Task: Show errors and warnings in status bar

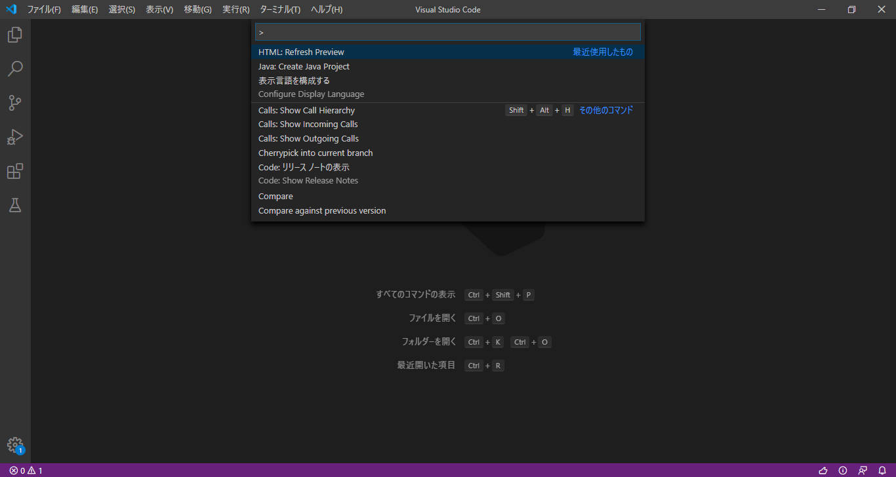Action: pos(26,470)
